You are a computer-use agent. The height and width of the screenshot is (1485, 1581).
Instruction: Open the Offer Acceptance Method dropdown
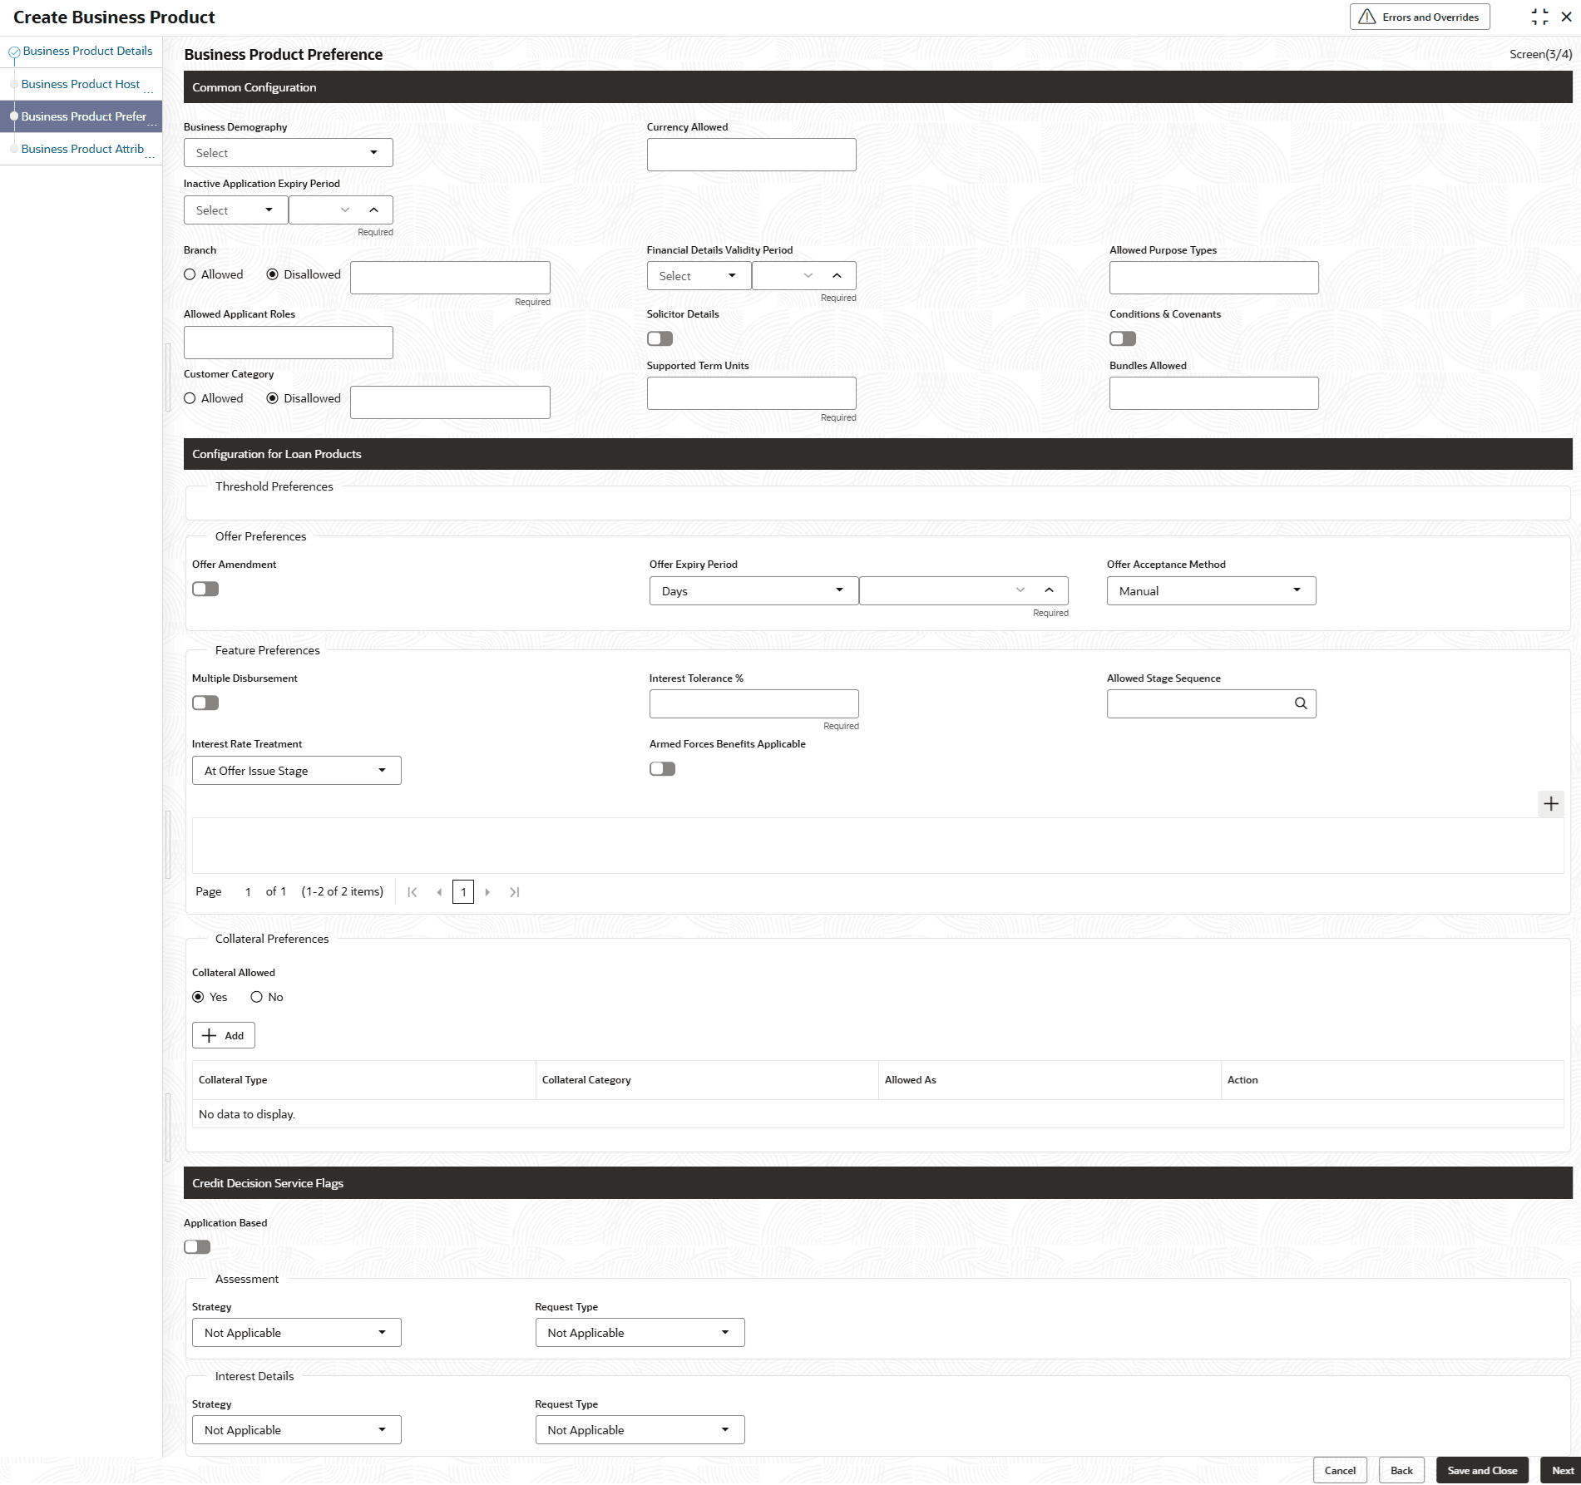click(x=1211, y=591)
